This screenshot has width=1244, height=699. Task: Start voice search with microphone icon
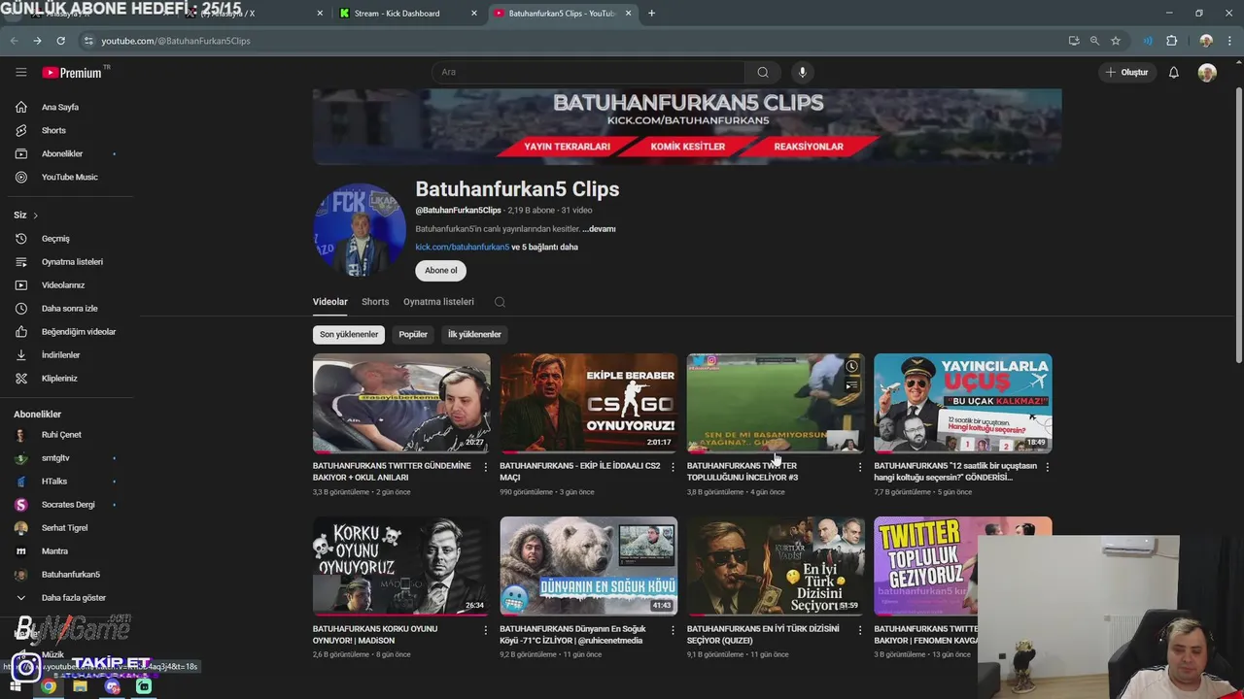click(x=802, y=72)
